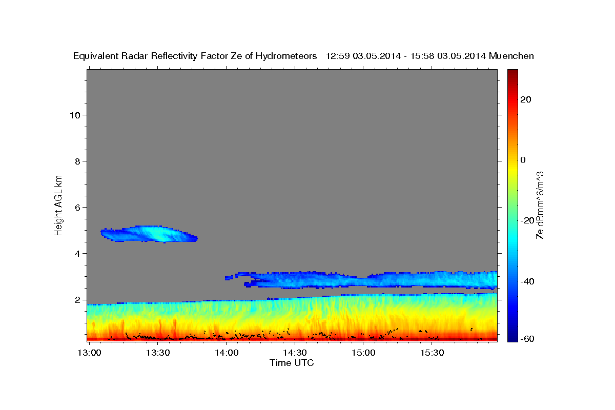Click the colorbar value -20

pyautogui.click(x=527, y=220)
